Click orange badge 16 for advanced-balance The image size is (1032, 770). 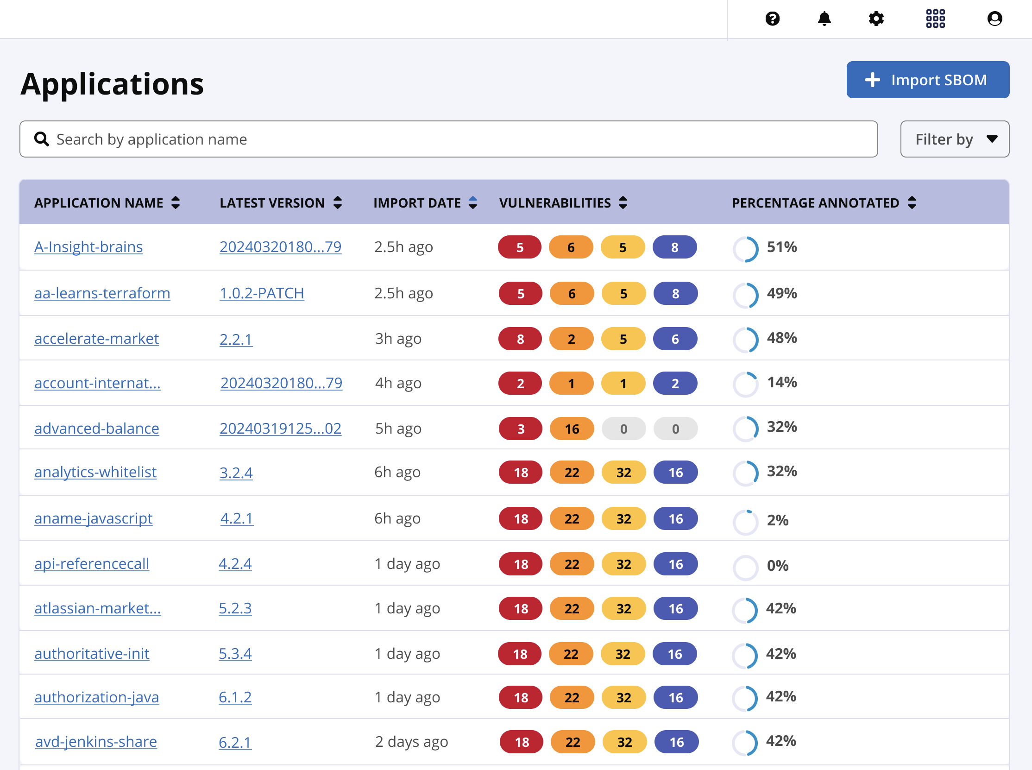click(x=572, y=429)
